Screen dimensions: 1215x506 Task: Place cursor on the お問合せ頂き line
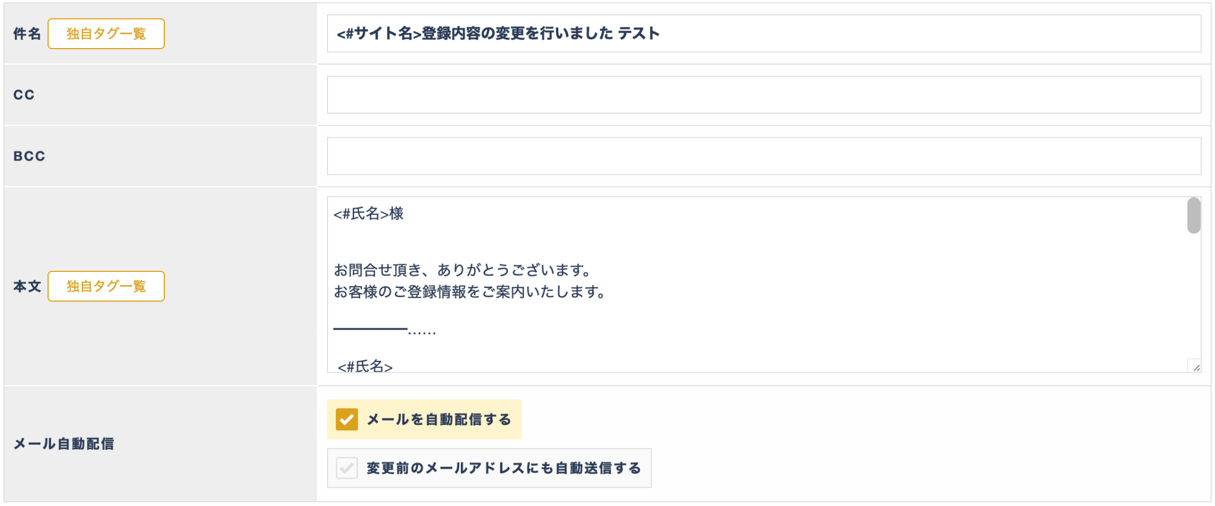tap(463, 270)
